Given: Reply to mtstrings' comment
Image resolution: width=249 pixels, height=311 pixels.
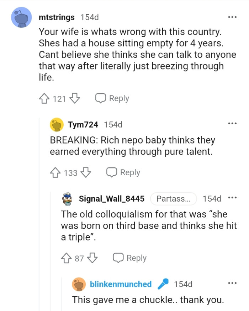Looking at the screenshot, I should click(112, 98).
